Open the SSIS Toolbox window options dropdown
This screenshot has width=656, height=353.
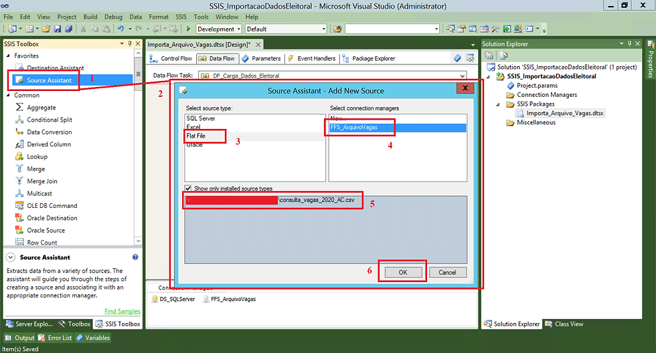click(122, 43)
